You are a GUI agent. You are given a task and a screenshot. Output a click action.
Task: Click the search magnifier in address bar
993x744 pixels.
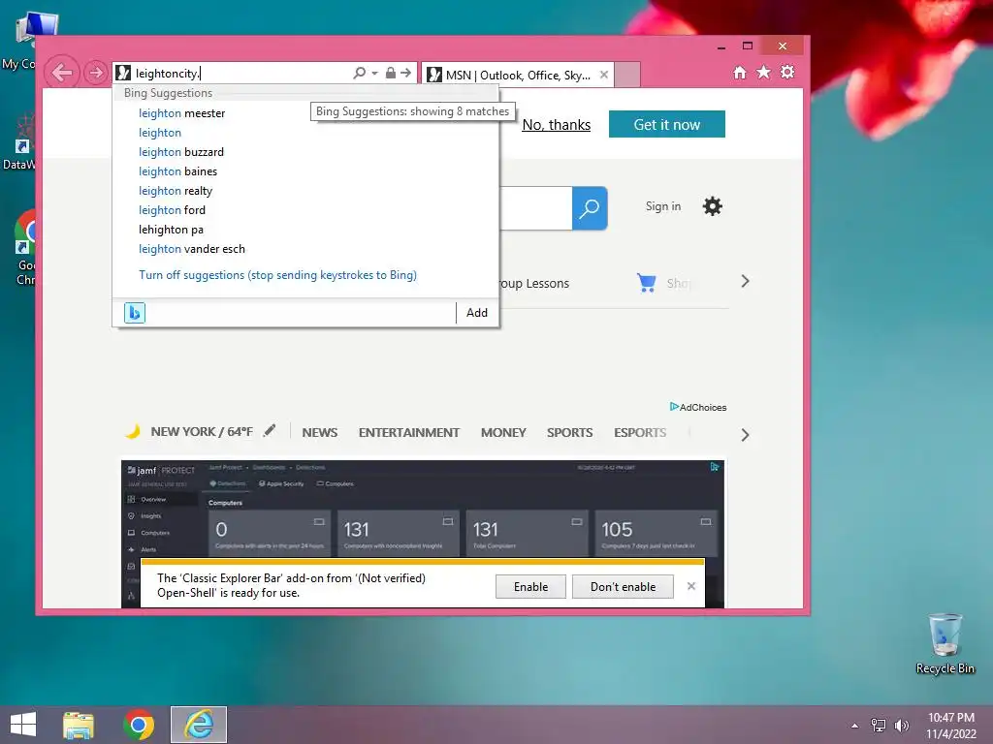359,73
